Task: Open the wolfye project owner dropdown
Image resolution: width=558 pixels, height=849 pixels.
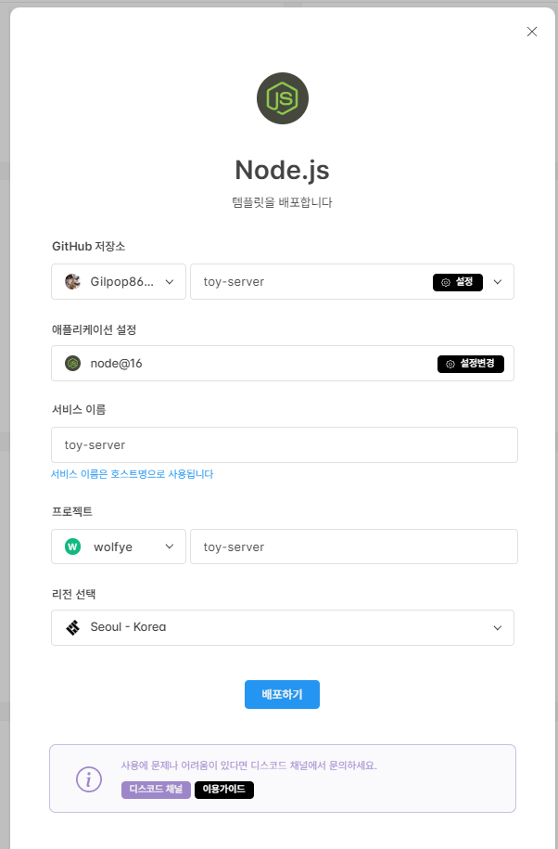Action: point(119,547)
